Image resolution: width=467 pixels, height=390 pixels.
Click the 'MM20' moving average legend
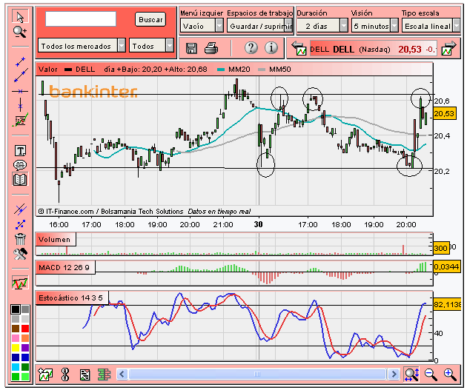pyautogui.click(x=234, y=70)
